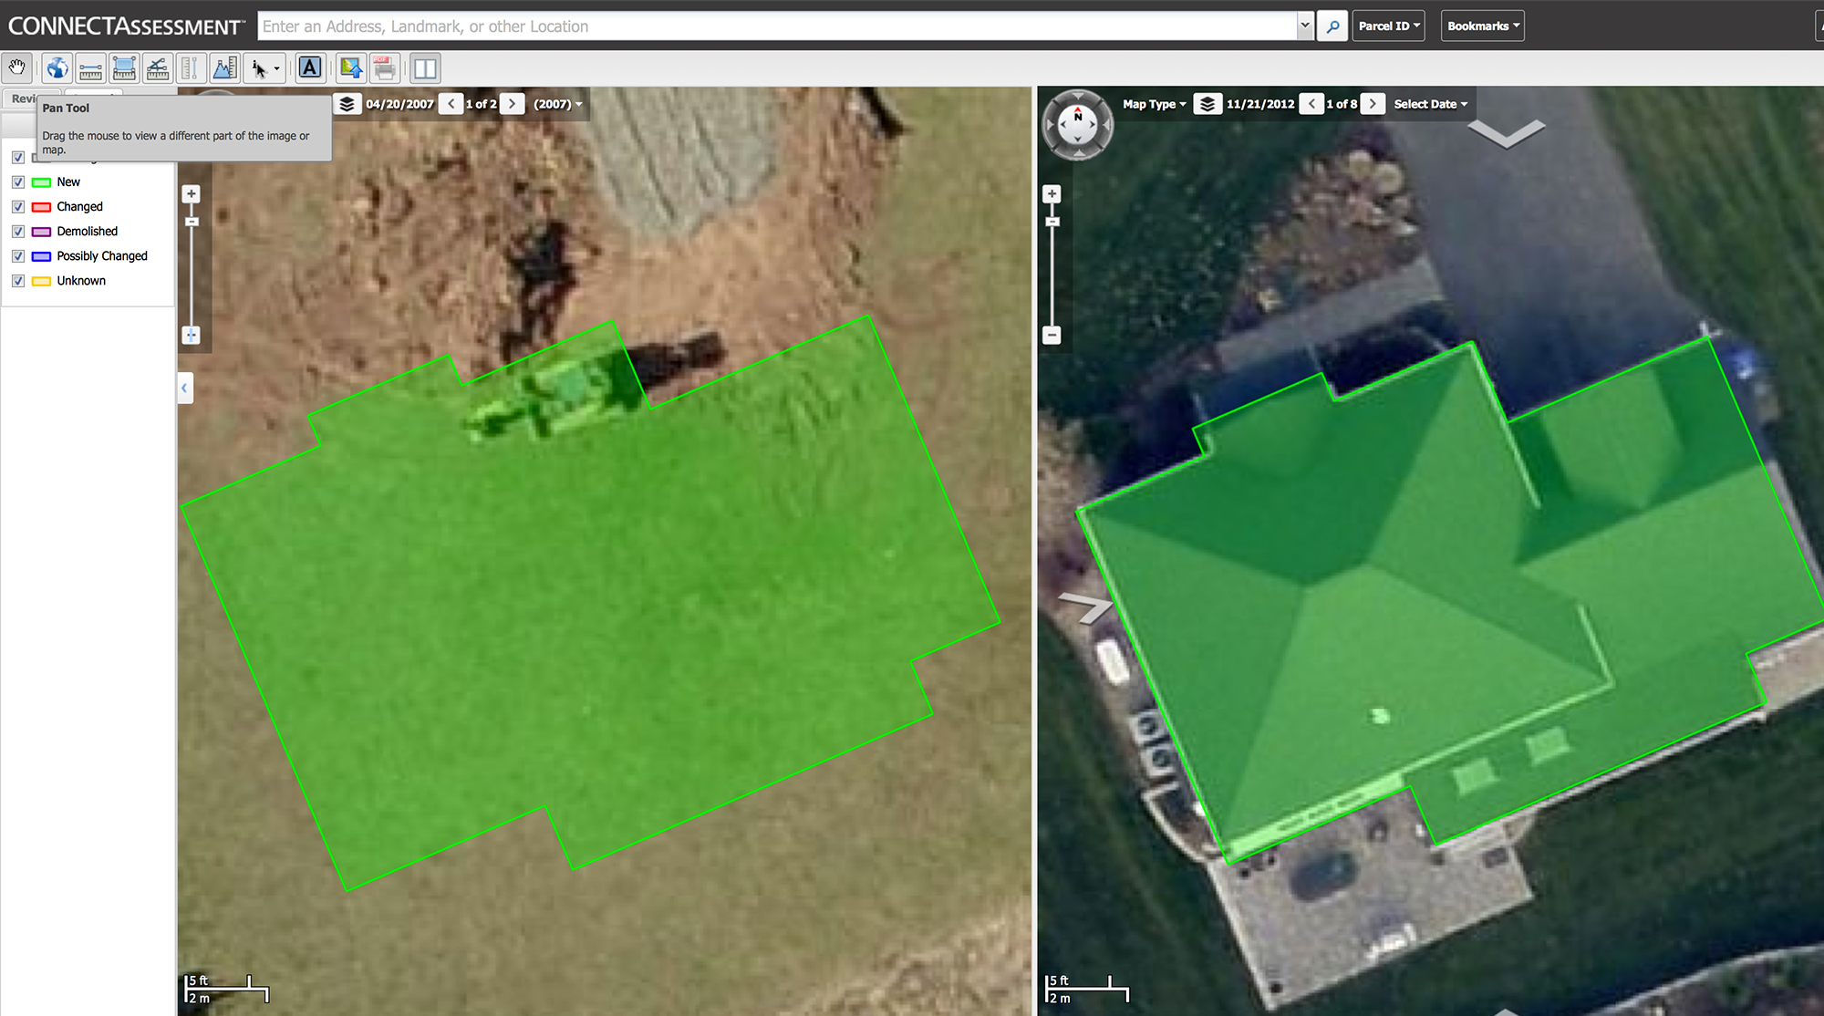Screen dimensions: 1824x1016
Task: Uncheck the New layer checkbox
Action: (x=18, y=182)
